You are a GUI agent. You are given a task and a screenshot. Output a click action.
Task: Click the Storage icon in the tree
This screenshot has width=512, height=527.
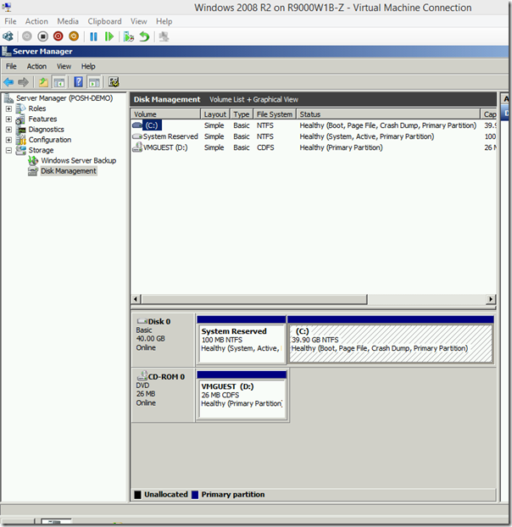[x=20, y=150]
